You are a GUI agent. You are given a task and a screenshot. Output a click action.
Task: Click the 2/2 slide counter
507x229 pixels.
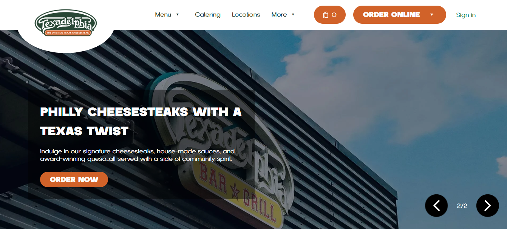click(462, 206)
